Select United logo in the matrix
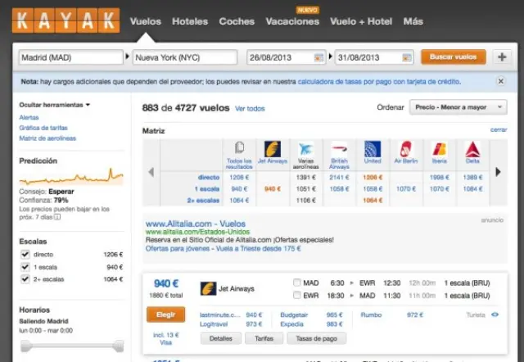The width and height of the screenshot is (524, 362). point(373,149)
